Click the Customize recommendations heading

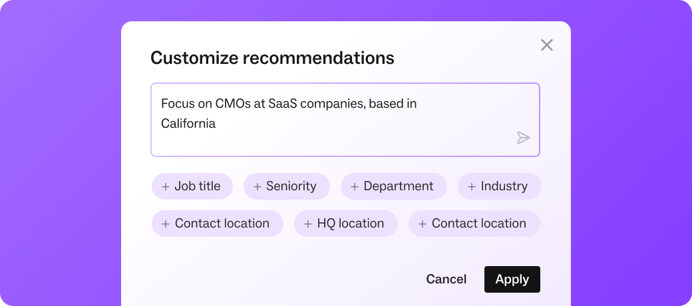click(272, 58)
